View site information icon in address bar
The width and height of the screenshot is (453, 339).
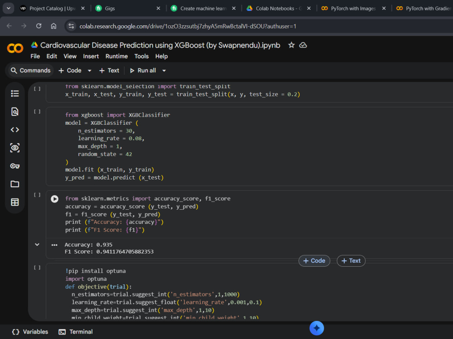[71, 26]
